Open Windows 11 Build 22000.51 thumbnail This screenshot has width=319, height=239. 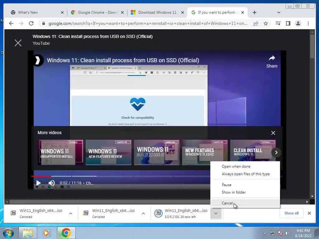click(157, 152)
